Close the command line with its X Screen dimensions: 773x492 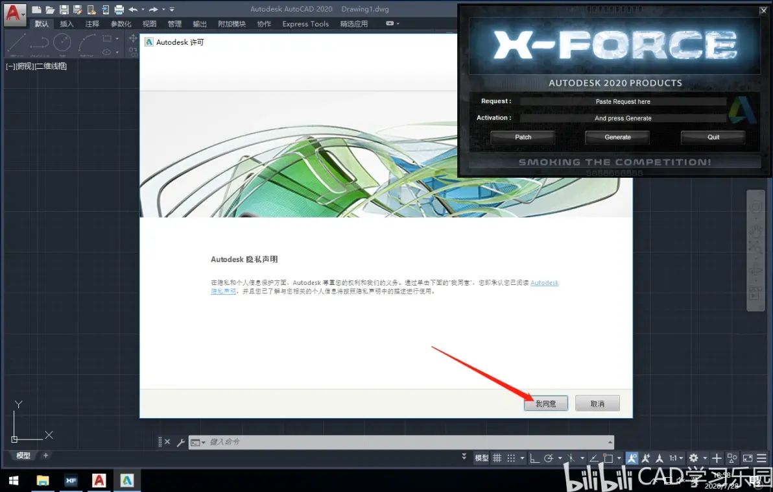click(167, 441)
